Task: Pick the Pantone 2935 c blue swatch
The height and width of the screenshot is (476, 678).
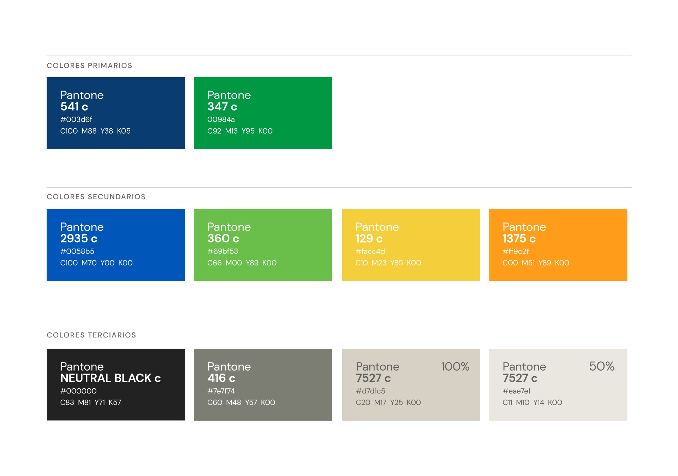Action: point(116,245)
